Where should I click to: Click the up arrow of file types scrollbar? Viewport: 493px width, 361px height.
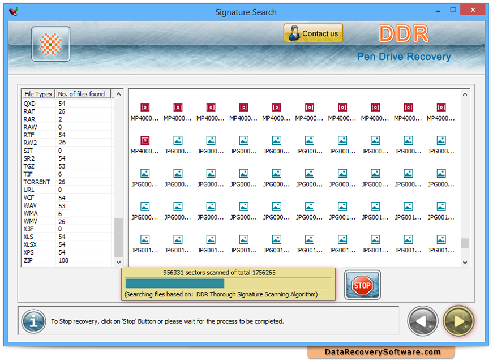point(118,94)
